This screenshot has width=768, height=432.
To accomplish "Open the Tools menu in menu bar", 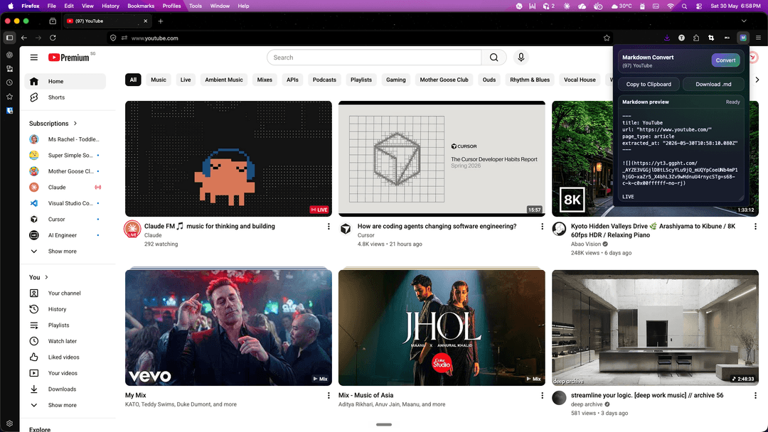I will [196, 6].
